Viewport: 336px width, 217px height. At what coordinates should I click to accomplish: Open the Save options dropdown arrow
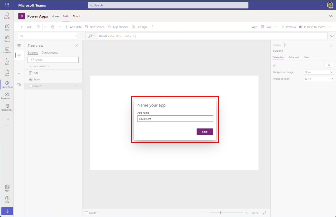[x=276, y=27]
